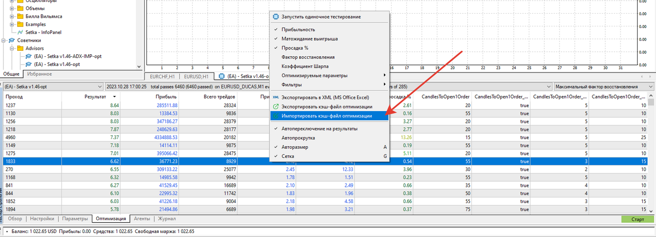The height and width of the screenshot is (237, 656).
Task: Enable Фактор восстановления in the menu
Action: [309, 57]
